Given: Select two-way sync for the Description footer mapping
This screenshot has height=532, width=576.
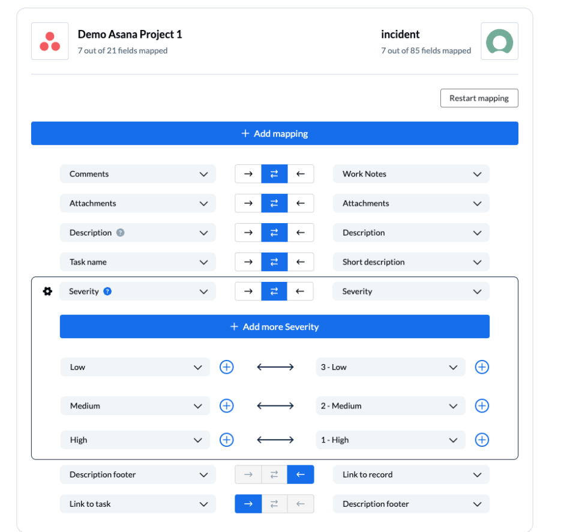Looking at the screenshot, I should [x=274, y=474].
